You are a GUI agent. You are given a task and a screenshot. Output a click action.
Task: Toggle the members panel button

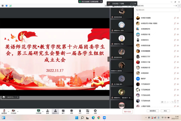[x=56, y=112]
